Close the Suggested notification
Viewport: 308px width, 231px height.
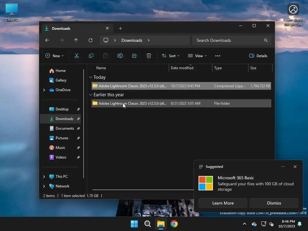[x=295, y=167]
